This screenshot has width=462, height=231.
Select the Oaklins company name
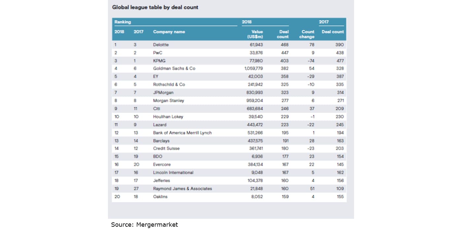pyautogui.click(x=160, y=197)
